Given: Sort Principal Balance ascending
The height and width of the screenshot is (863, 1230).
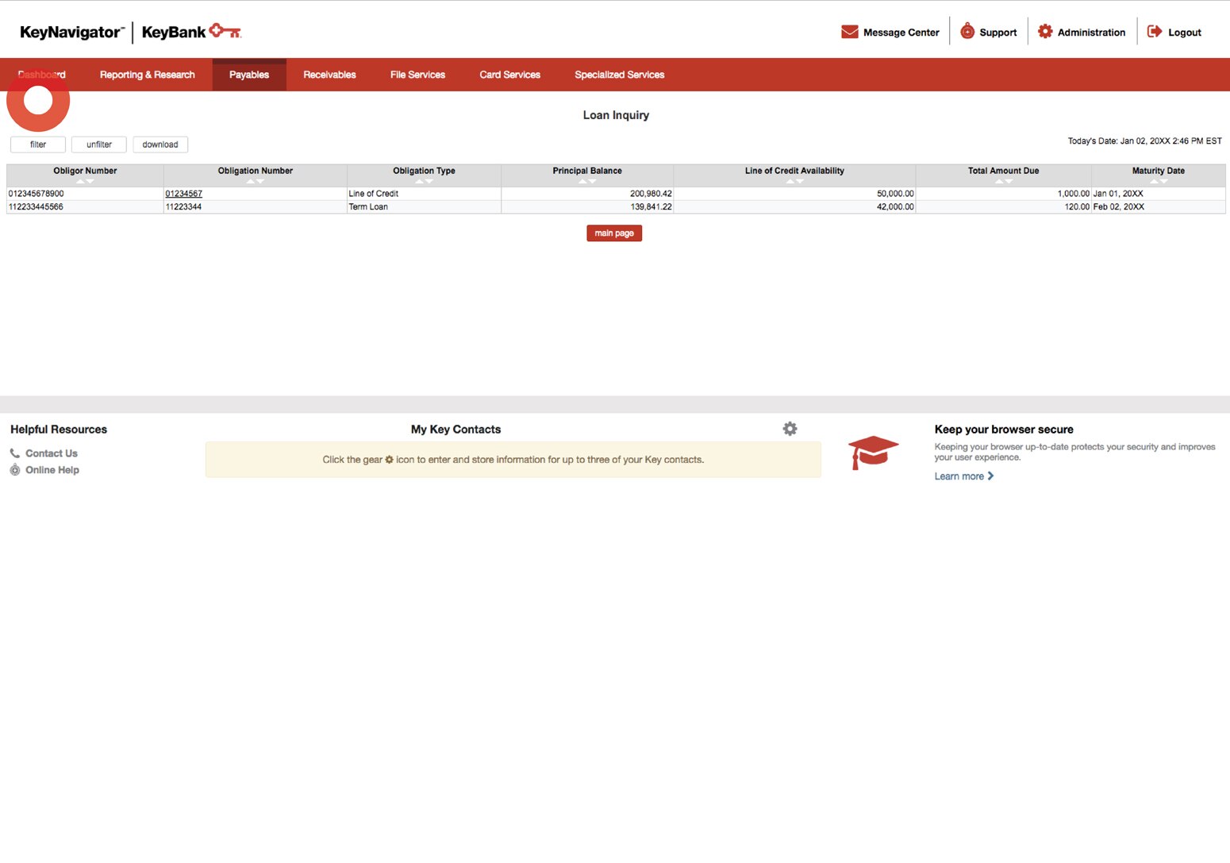Looking at the screenshot, I should click(582, 181).
